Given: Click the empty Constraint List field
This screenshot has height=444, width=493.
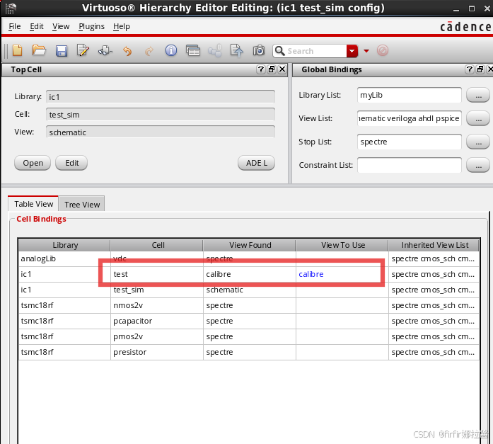Looking at the screenshot, I should [x=410, y=165].
